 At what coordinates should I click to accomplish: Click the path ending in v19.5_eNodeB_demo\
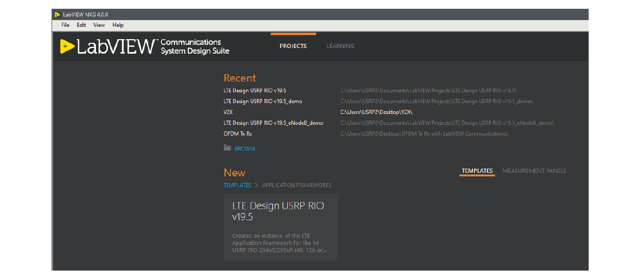pyautogui.click(x=447, y=123)
